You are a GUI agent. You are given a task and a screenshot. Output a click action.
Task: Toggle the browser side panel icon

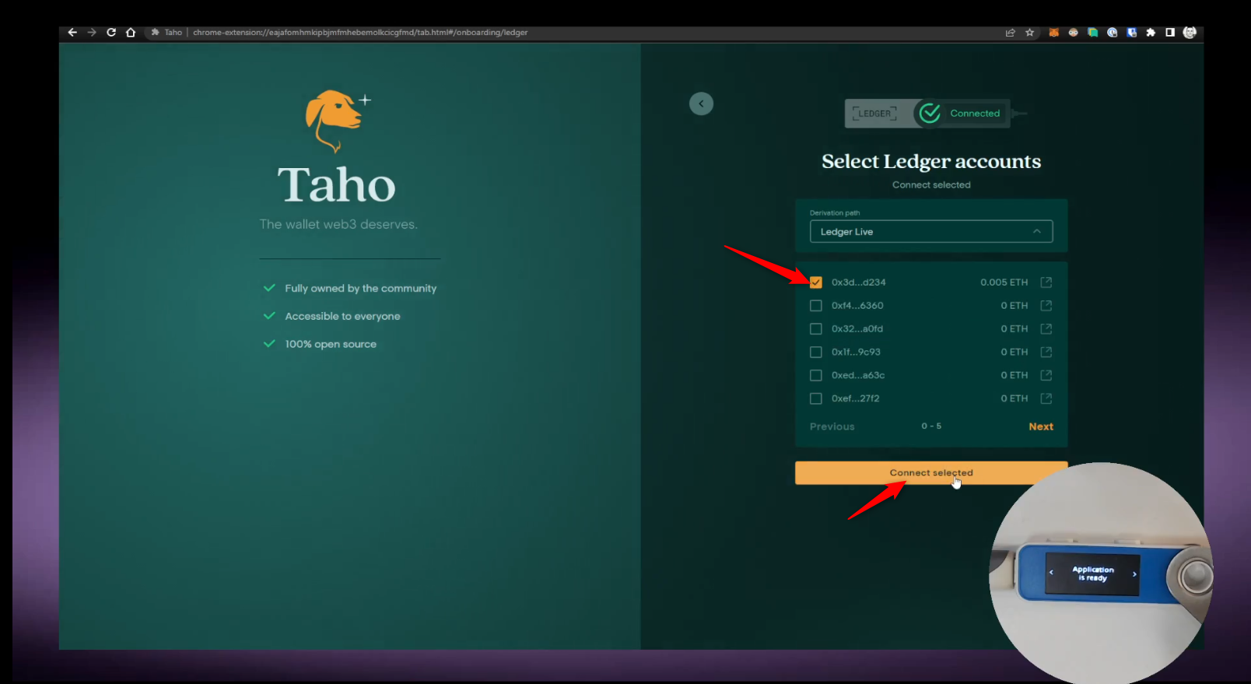click(1169, 33)
